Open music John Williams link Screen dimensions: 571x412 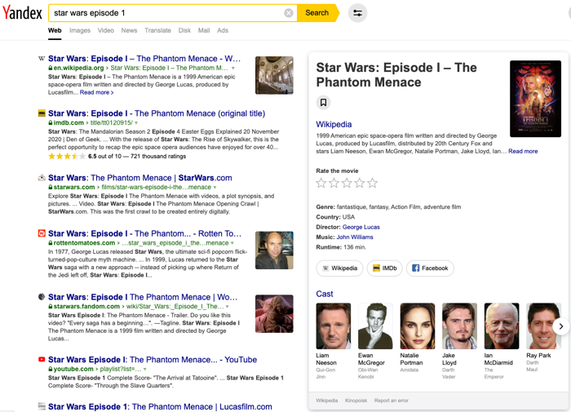pos(355,237)
